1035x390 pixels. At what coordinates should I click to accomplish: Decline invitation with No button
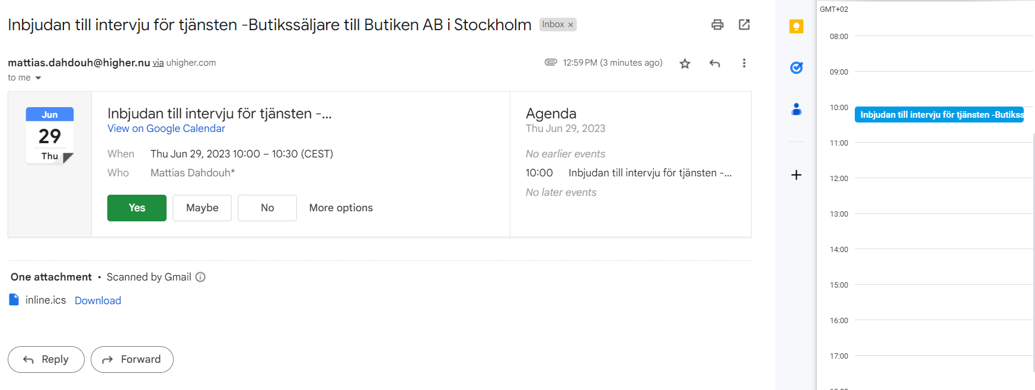267,208
